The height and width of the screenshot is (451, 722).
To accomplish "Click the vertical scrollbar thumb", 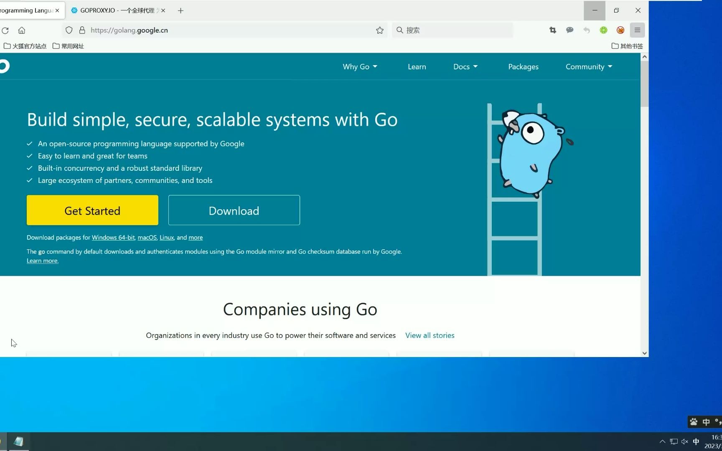I will [644, 84].
